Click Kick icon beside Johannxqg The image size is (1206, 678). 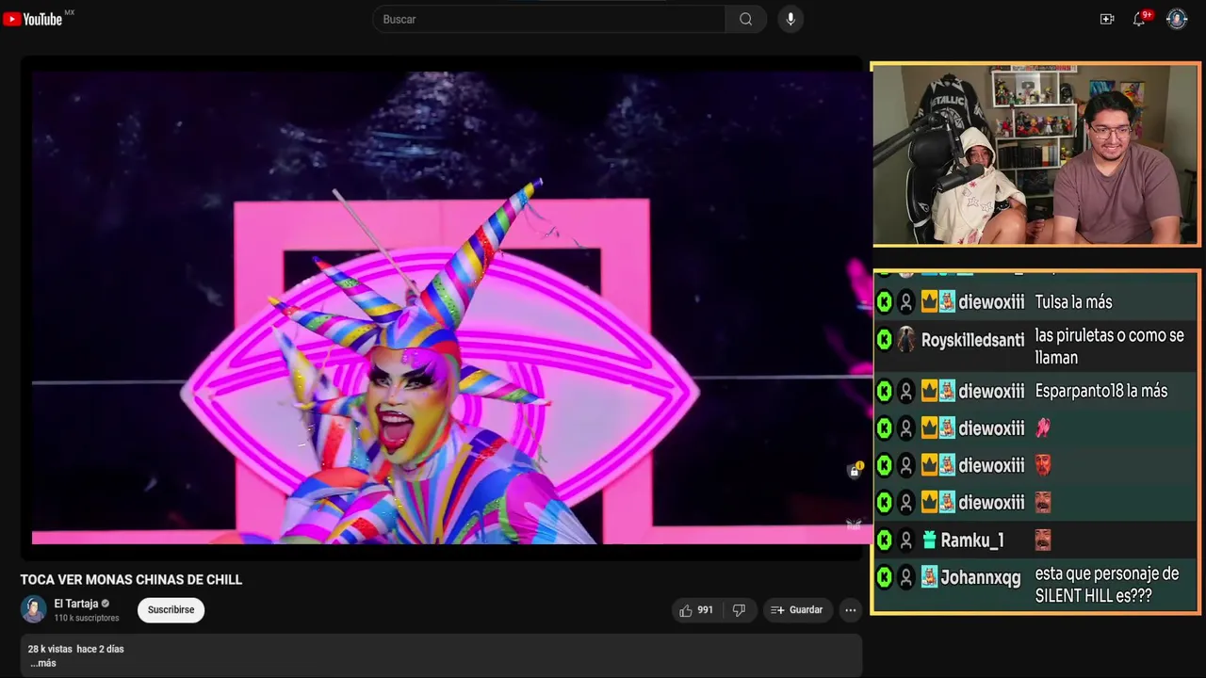point(885,577)
